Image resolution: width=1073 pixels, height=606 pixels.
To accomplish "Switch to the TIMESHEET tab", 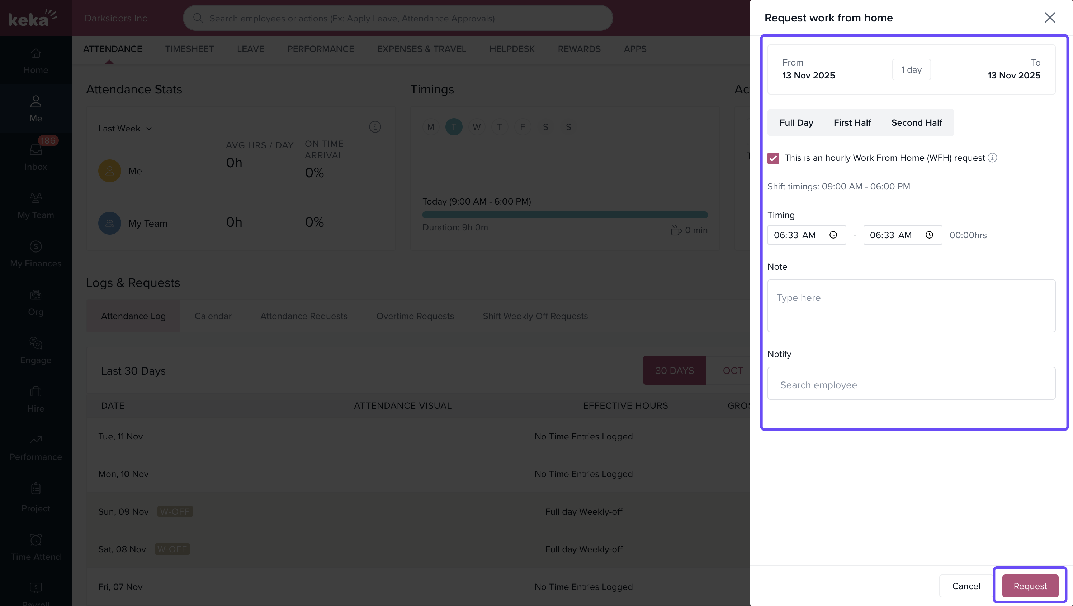I will click(x=189, y=49).
